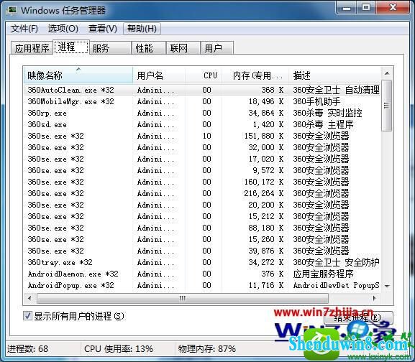
Task: Select 360se.exe using 9,572 K memory
Action: (202, 170)
